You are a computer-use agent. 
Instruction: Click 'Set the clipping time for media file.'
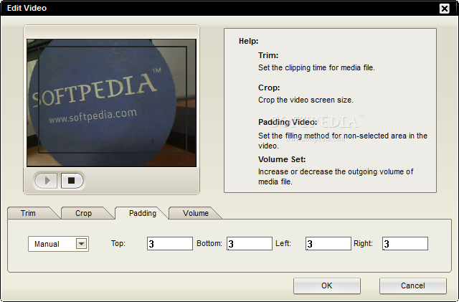pos(316,67)
